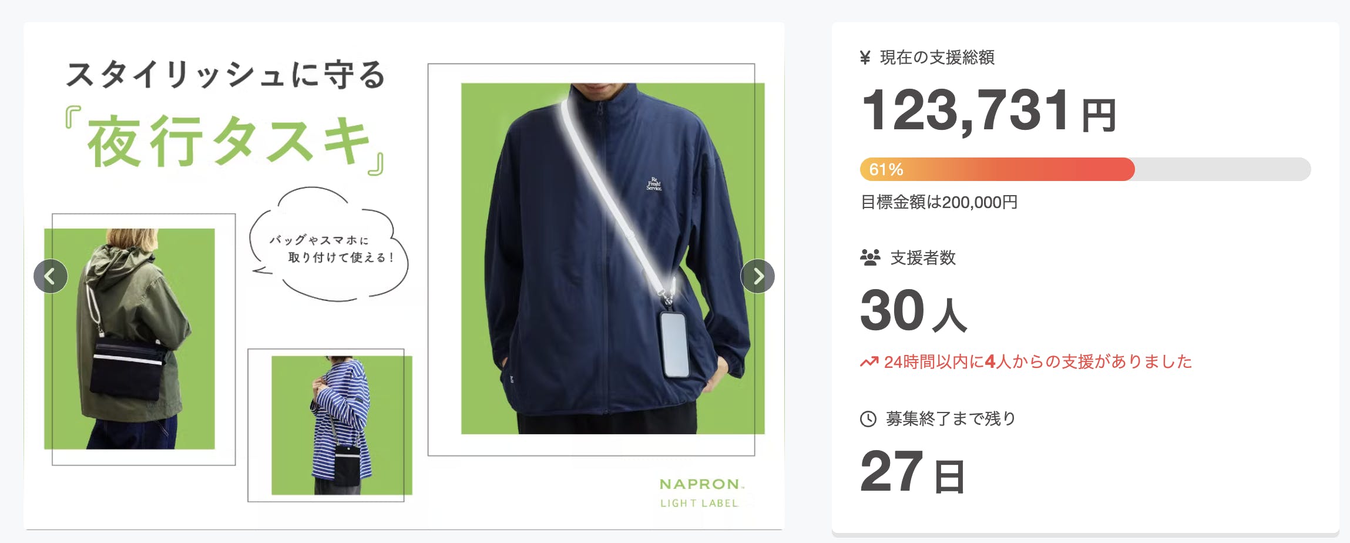Click the olive hooded jacket photo
Viewport: 1350px width, 543px height.
[x=129, y=339]
